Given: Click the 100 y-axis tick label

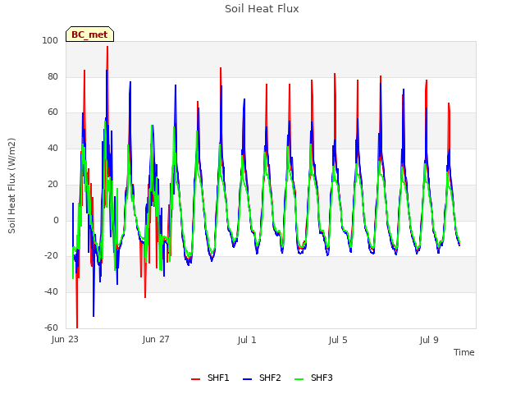Looking at the screenshot, I should click(x=50, y=40).
